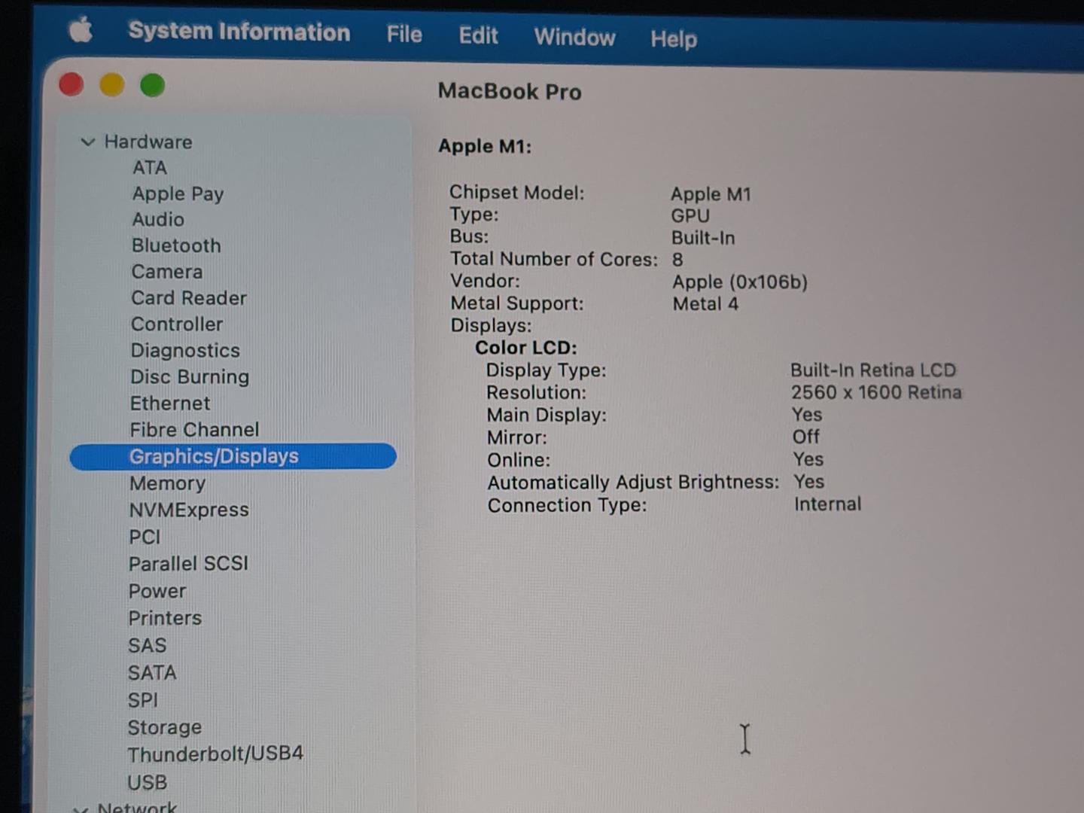Click the 'Chipset Model:' label
Screen dimensions: 1084x813
pyautogui.click(x=516, y=193)
